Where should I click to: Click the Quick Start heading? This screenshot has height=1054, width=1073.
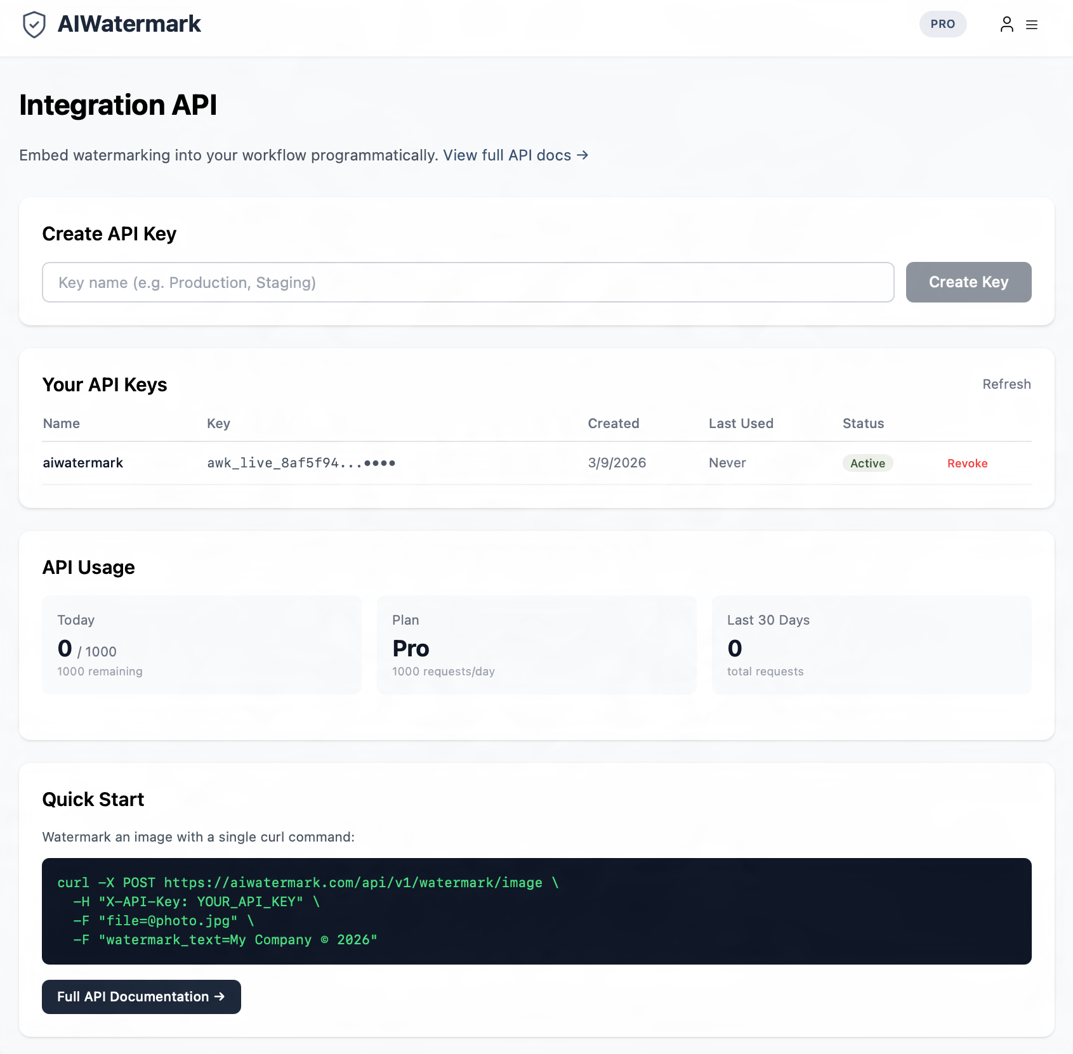[x=93, y=800]
